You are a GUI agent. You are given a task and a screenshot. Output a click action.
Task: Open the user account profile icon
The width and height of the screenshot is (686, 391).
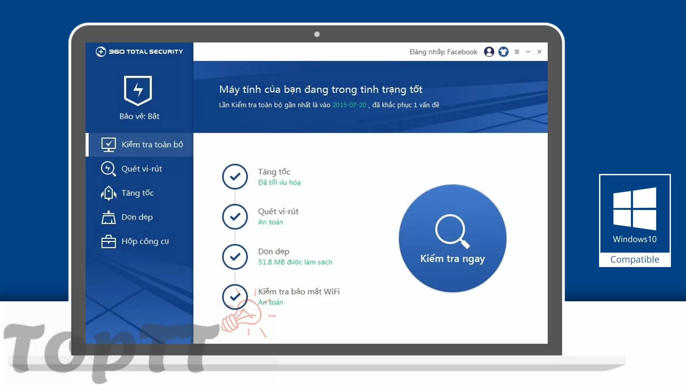pos(489,52)
